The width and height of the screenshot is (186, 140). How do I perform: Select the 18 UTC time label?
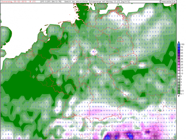32,2
